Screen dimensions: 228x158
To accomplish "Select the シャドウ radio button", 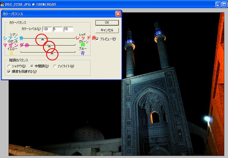I will coord(9,66).
